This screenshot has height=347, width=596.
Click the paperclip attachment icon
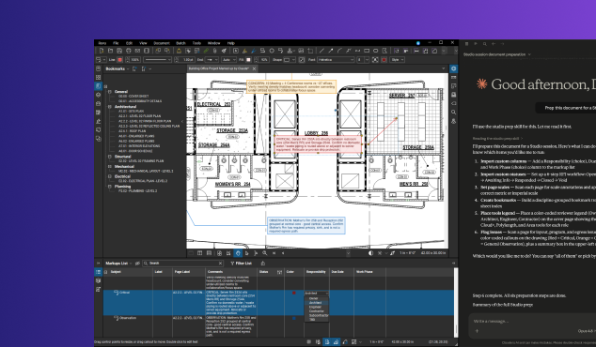(214, 51)
